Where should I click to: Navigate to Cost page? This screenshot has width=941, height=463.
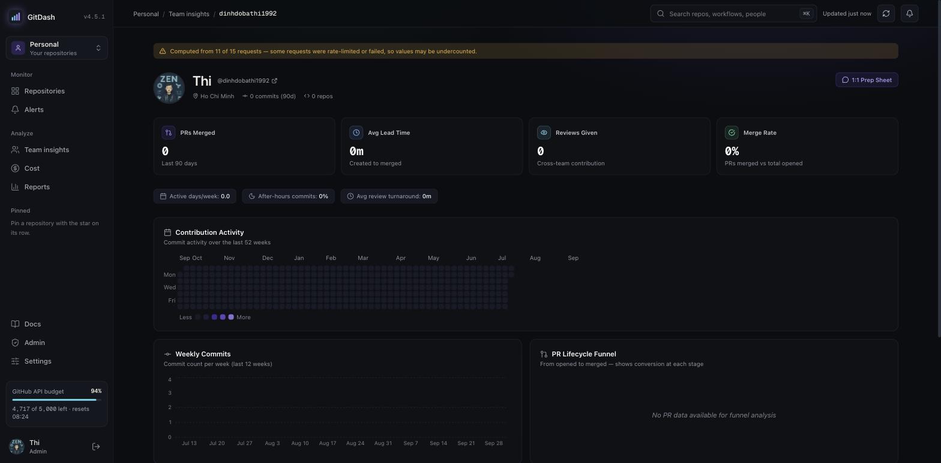tap(56, 168)
